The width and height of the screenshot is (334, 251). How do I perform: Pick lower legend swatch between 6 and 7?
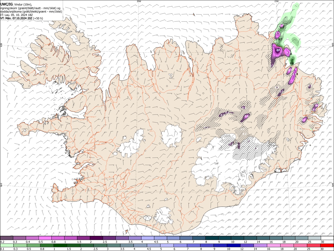(180, 245)
